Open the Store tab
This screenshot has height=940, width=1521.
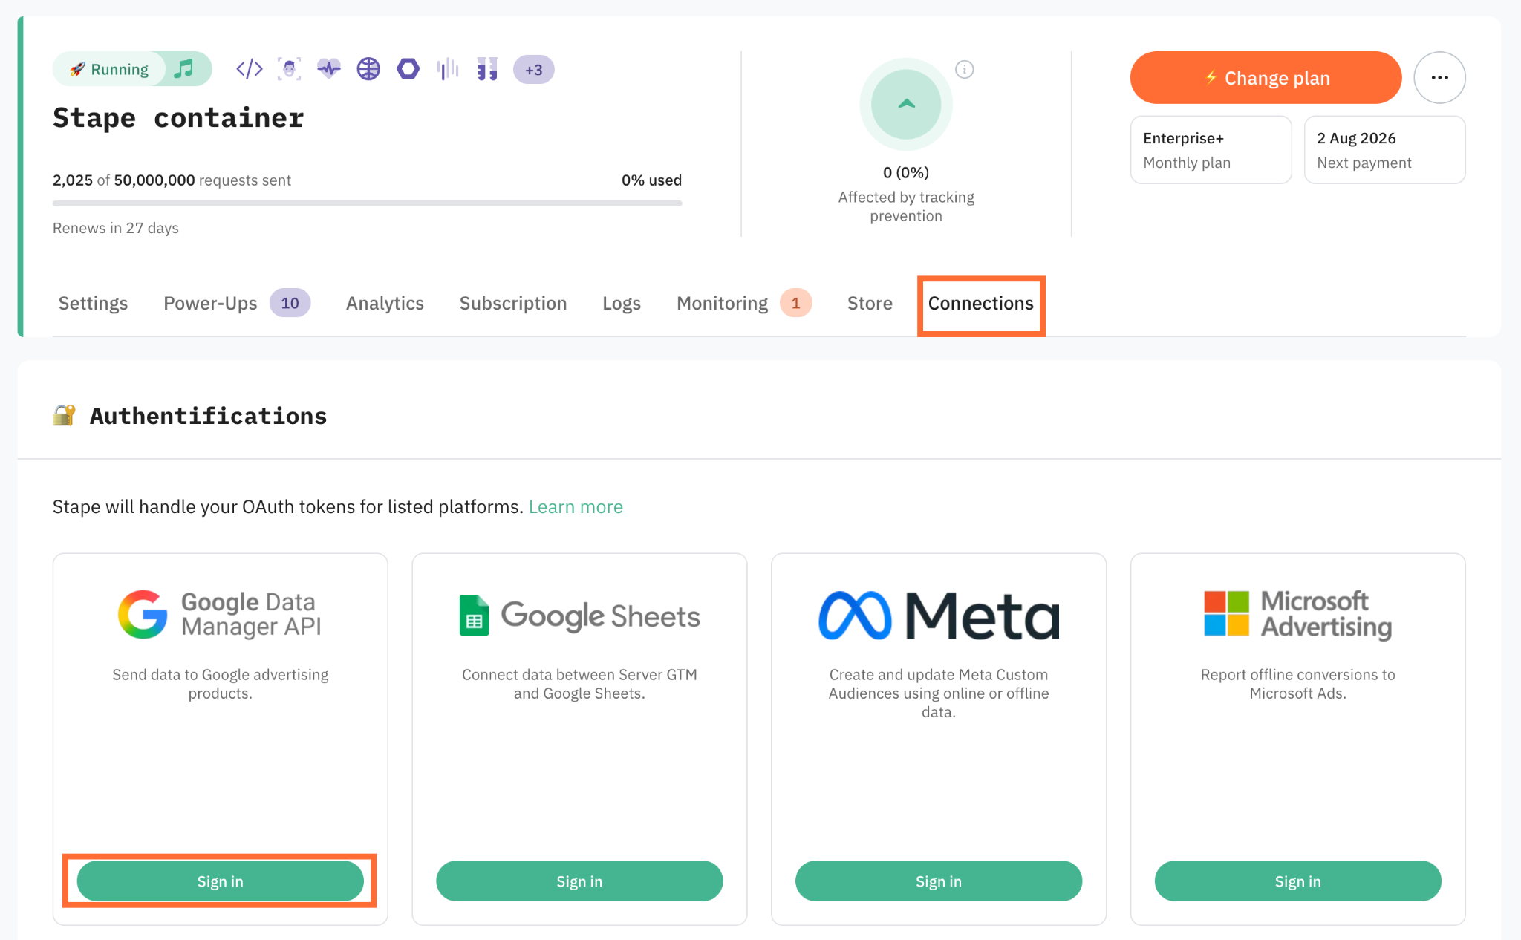pos(870,303)
